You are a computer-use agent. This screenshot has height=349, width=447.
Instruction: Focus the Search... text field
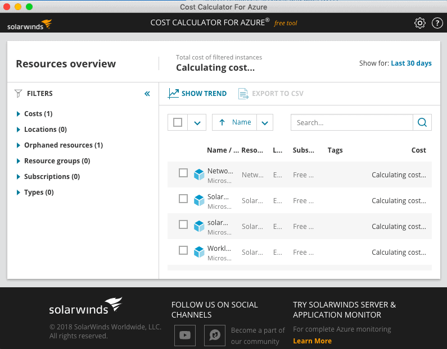pos(352,122)
